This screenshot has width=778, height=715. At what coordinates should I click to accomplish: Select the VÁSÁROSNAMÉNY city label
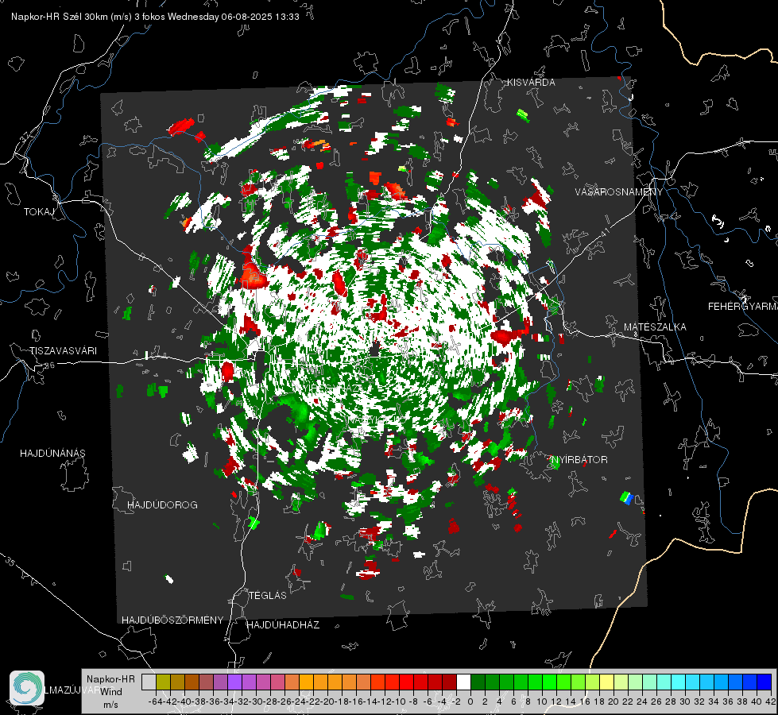click(x=619, y=192)
